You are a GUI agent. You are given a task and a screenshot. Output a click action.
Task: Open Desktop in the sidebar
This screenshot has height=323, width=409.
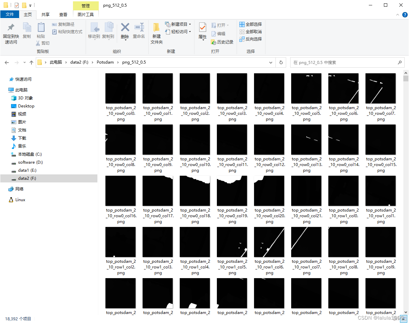[x=26, y=106]
